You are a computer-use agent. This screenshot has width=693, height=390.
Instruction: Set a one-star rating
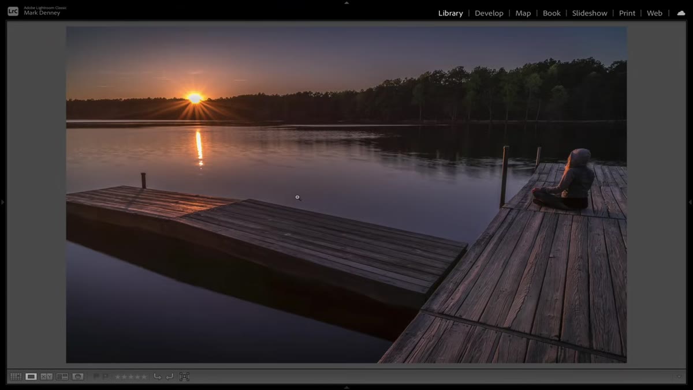click(x=118, y=377)
